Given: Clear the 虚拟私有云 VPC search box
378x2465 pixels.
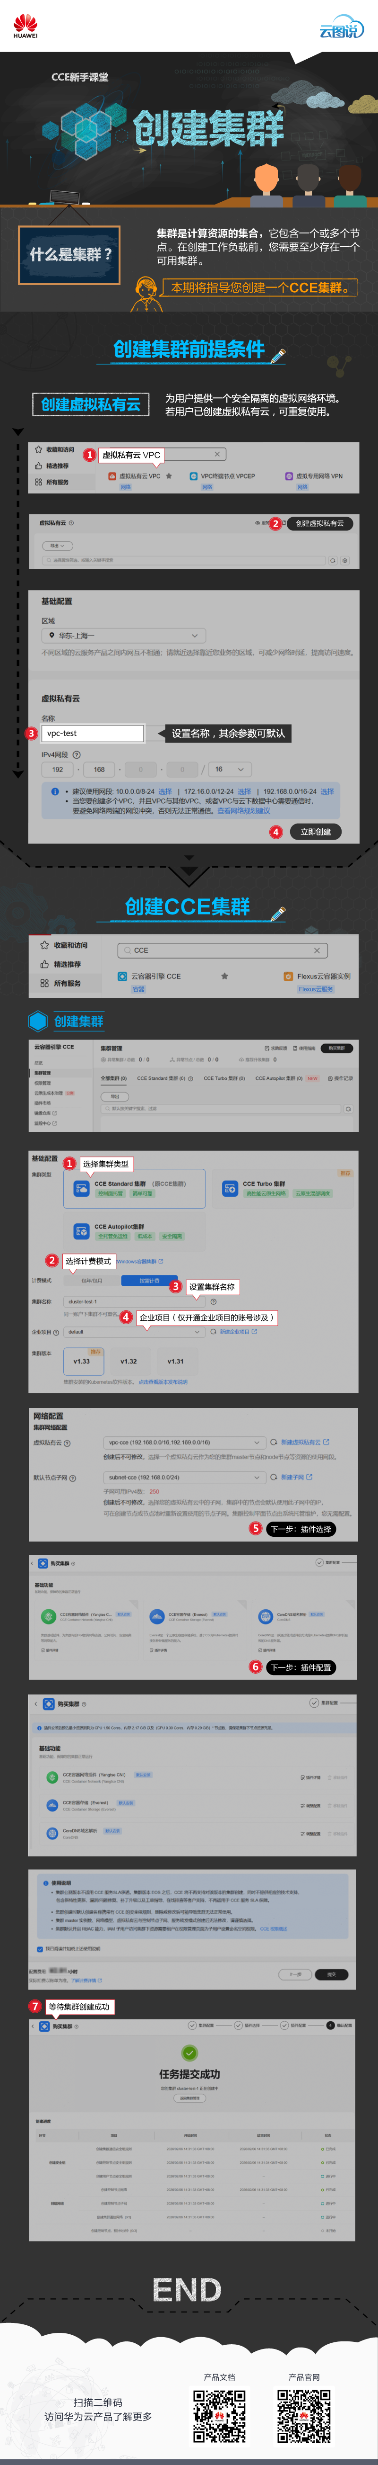Looking at the screenshot, I should 217,455.
